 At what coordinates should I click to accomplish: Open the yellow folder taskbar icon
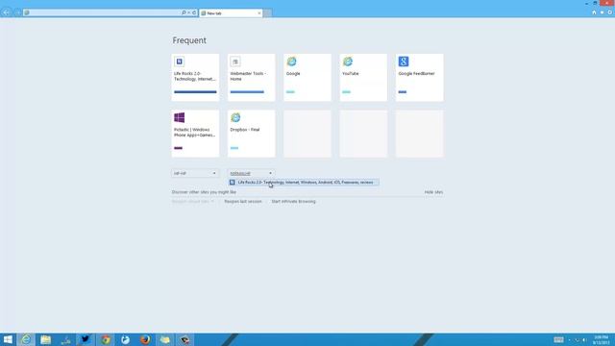click(165, 339)
